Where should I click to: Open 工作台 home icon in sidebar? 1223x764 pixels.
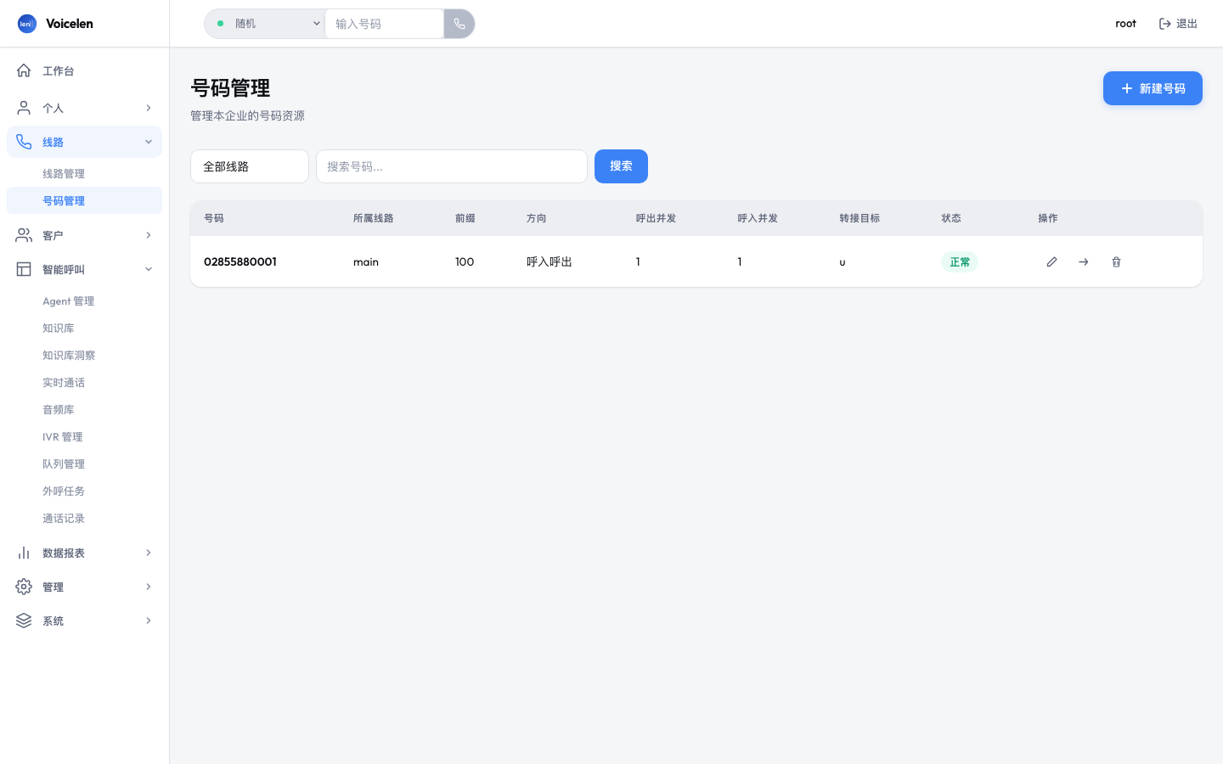pyautogui.click(x=24, y=70)
